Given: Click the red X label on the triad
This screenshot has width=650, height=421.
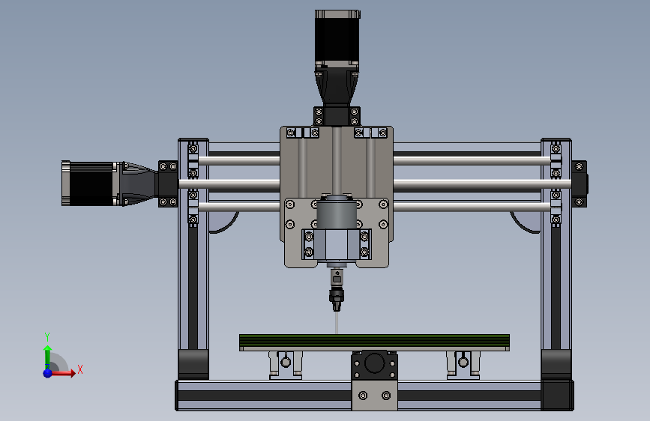Looking at the screenshot, I should [80, 369].
